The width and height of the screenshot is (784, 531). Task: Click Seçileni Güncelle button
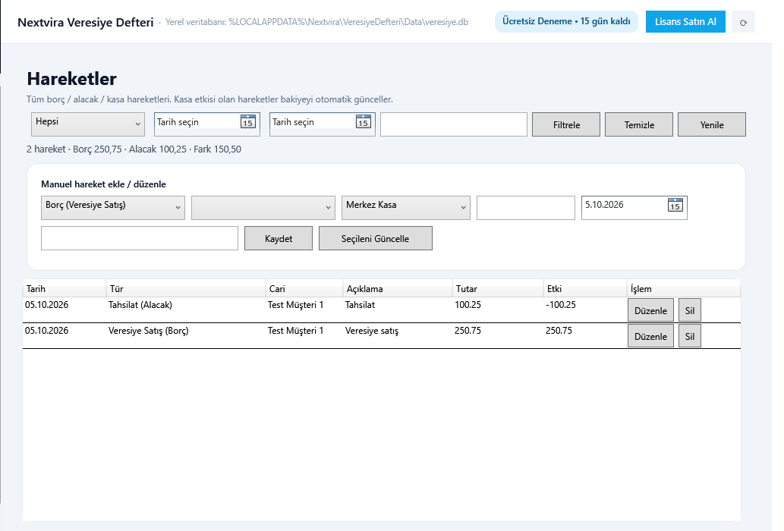pyautogui.click(x=376, y=238)
